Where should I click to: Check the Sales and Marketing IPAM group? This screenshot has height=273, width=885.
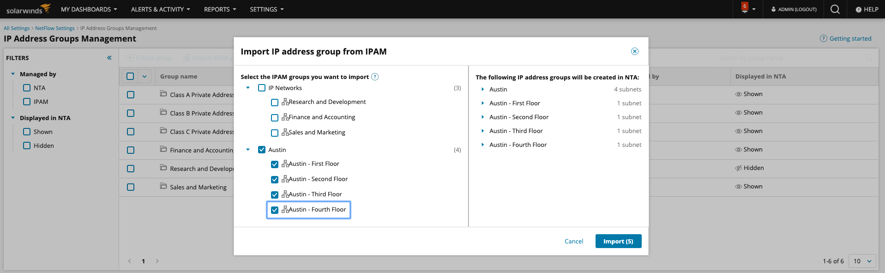275,133
